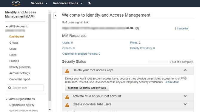The width and height of the screenshot is (200, 112).
Task: Click the Identity Providers: 0 link
Action: click(142, 48)
